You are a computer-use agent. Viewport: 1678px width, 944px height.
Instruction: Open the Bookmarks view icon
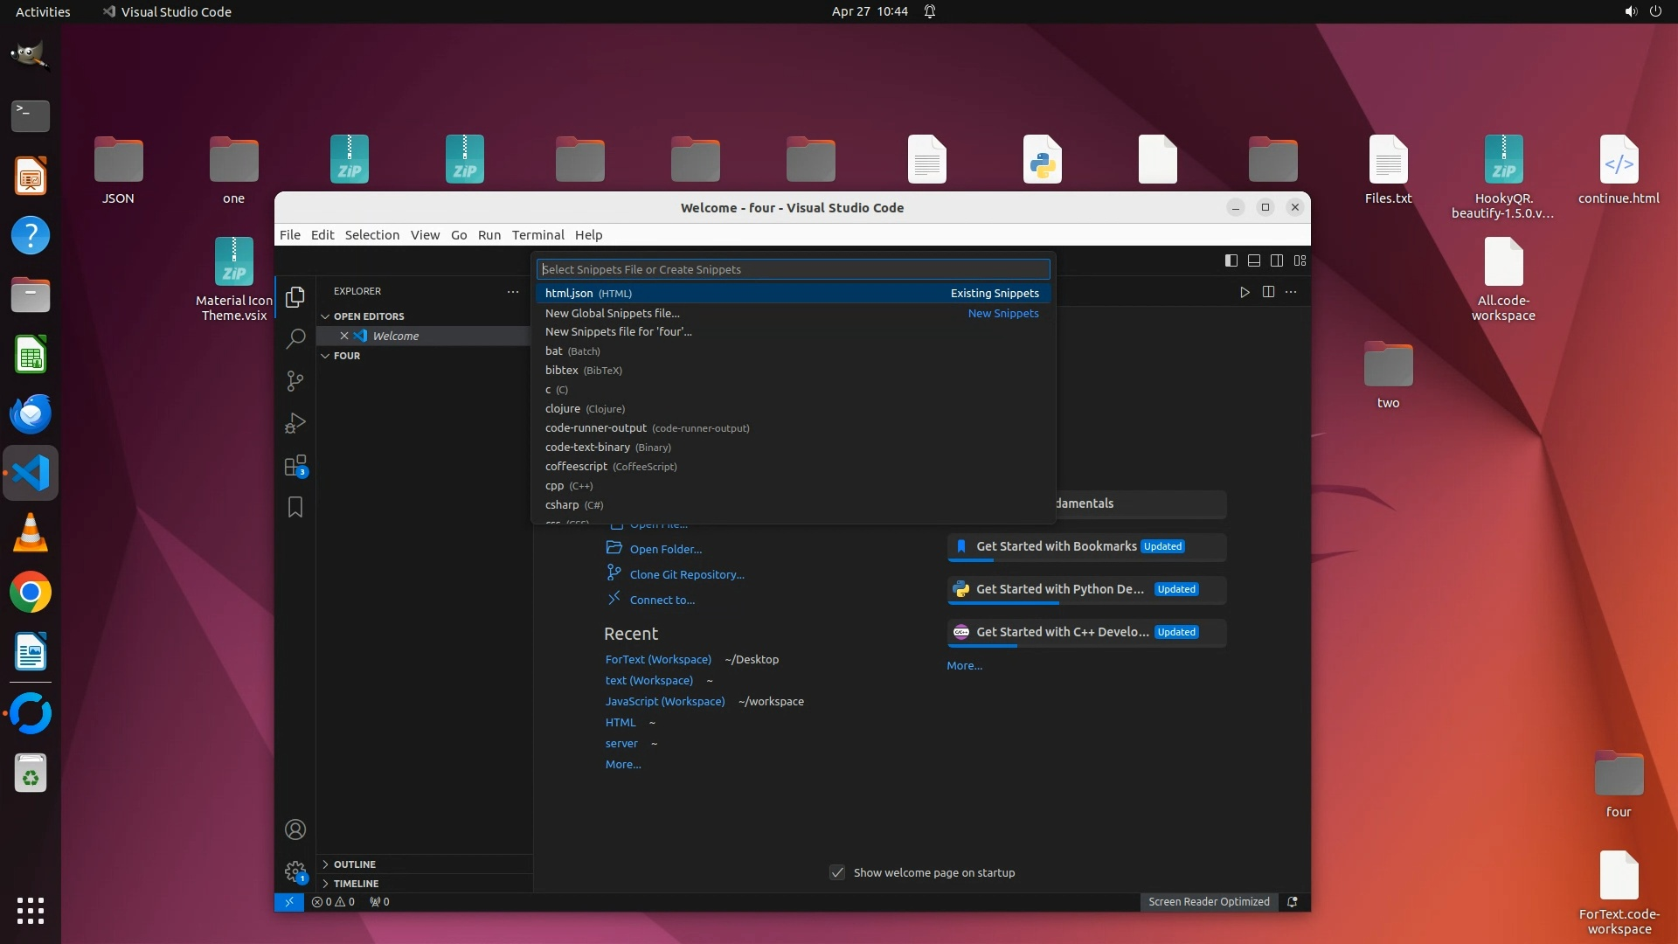pyautogui.click(x=295, y=507)
